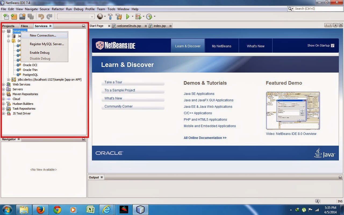The height and width of the screenshot is (215, 344).
Task: Click the Undo toolbar icon
Action: (x=41, y=17)
